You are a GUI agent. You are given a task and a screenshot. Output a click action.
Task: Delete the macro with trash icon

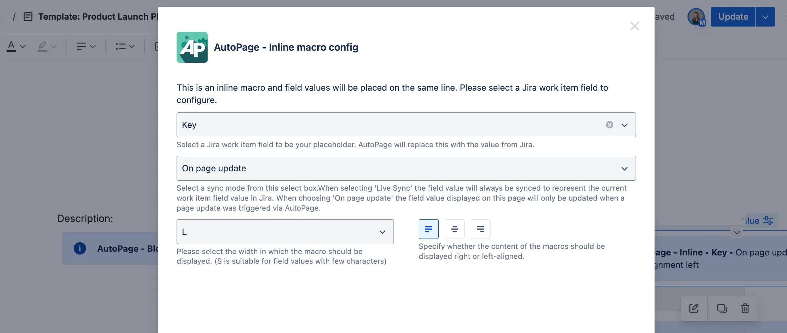pos(745,308)
